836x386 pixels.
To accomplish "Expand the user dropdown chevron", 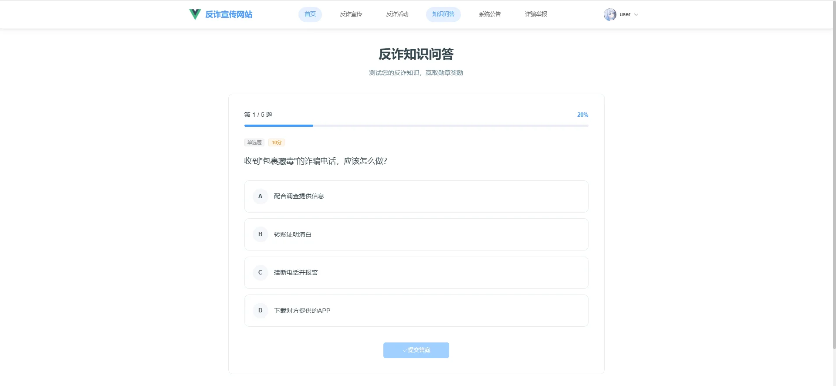I will coord(636,14).
